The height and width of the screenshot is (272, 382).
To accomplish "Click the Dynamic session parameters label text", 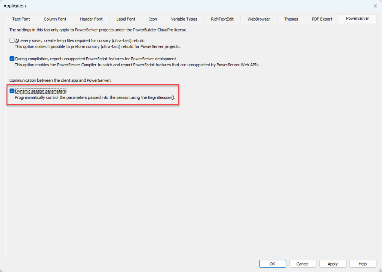I will tap(41, 91).
